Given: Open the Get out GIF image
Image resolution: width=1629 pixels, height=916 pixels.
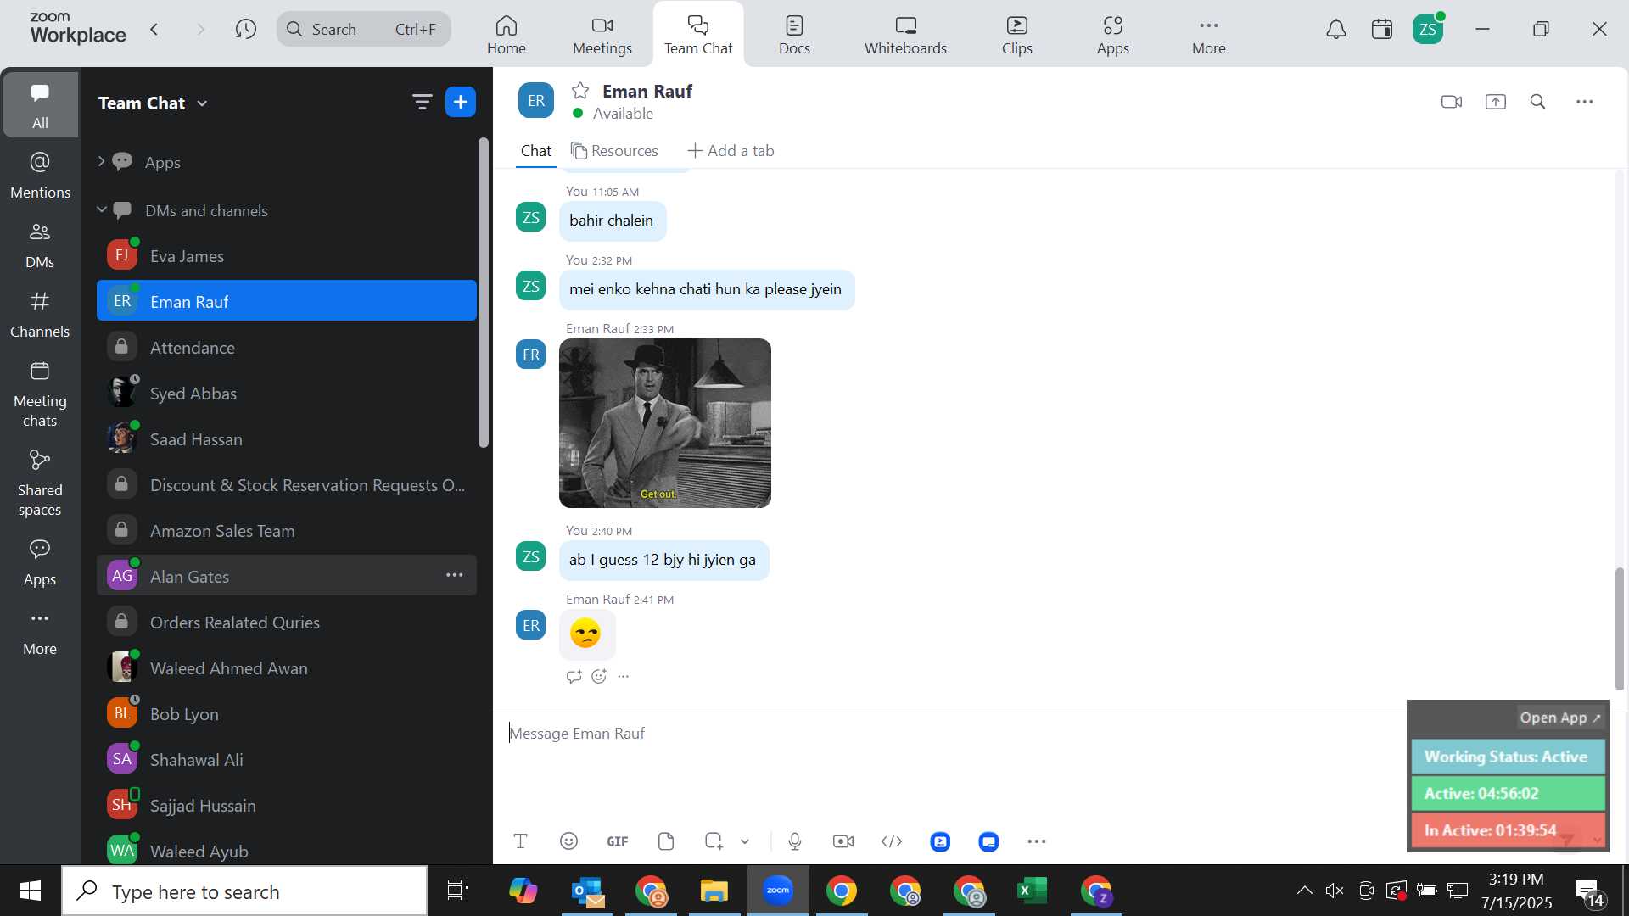Looking at the screenshot, I should point(665,423).
